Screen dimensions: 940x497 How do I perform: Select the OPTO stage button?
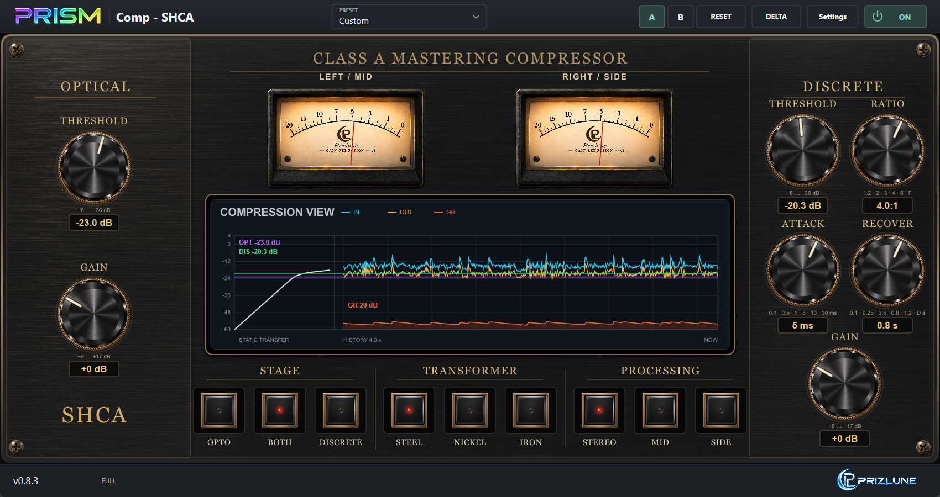[219, 410]
